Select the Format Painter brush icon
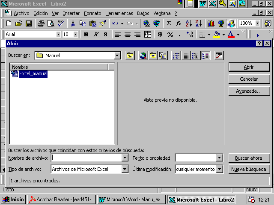Viewport: 274px width, 205px height. [103, 23]
